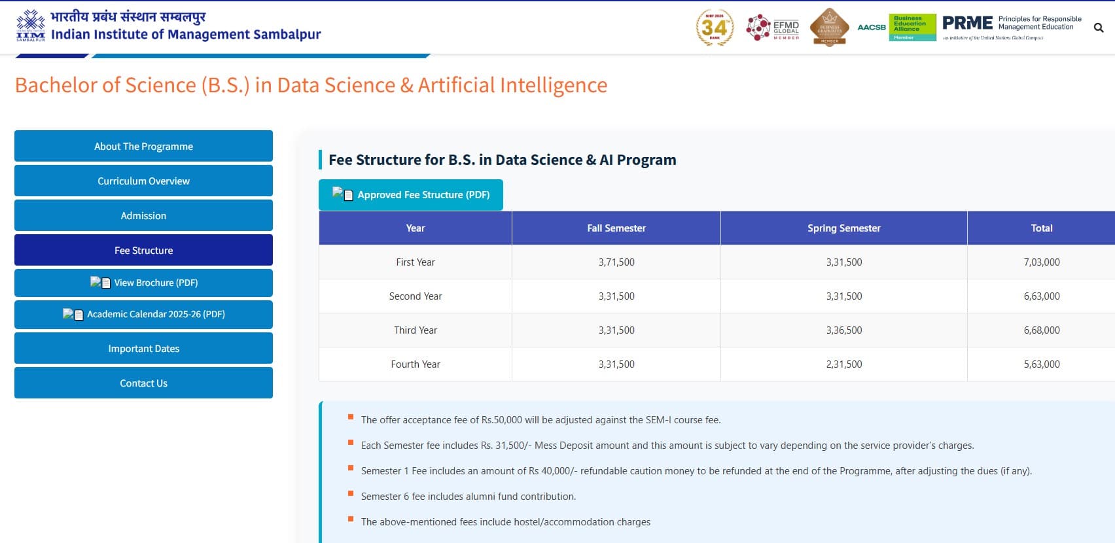Click the EFMD Global member logo
This screenshot has width=1115, height=543.
(x=773, y=27)
